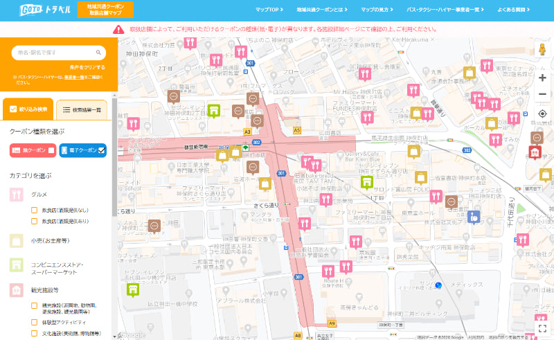Screen dimensions: 554x340
Task: Switch to the 検索結果一覧 tab
Action: pyautogui.click(x=82, y=110)
